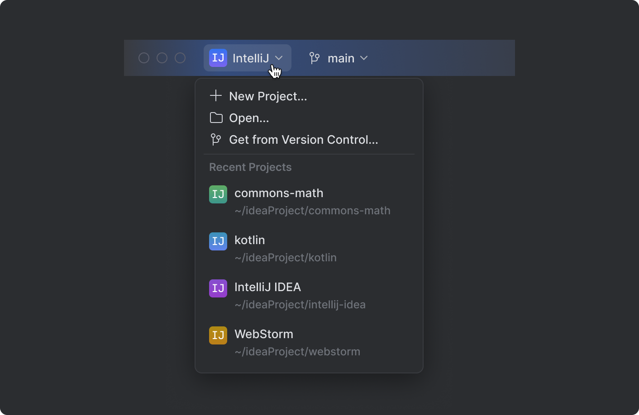
Task: Click the branch icon next to main
Action: pyautogui.click(x=314, y=58)
